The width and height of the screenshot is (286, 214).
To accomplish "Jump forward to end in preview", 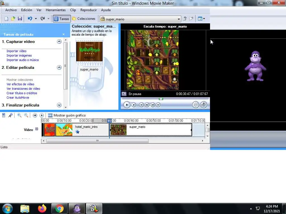I will (x=158, y=105).
